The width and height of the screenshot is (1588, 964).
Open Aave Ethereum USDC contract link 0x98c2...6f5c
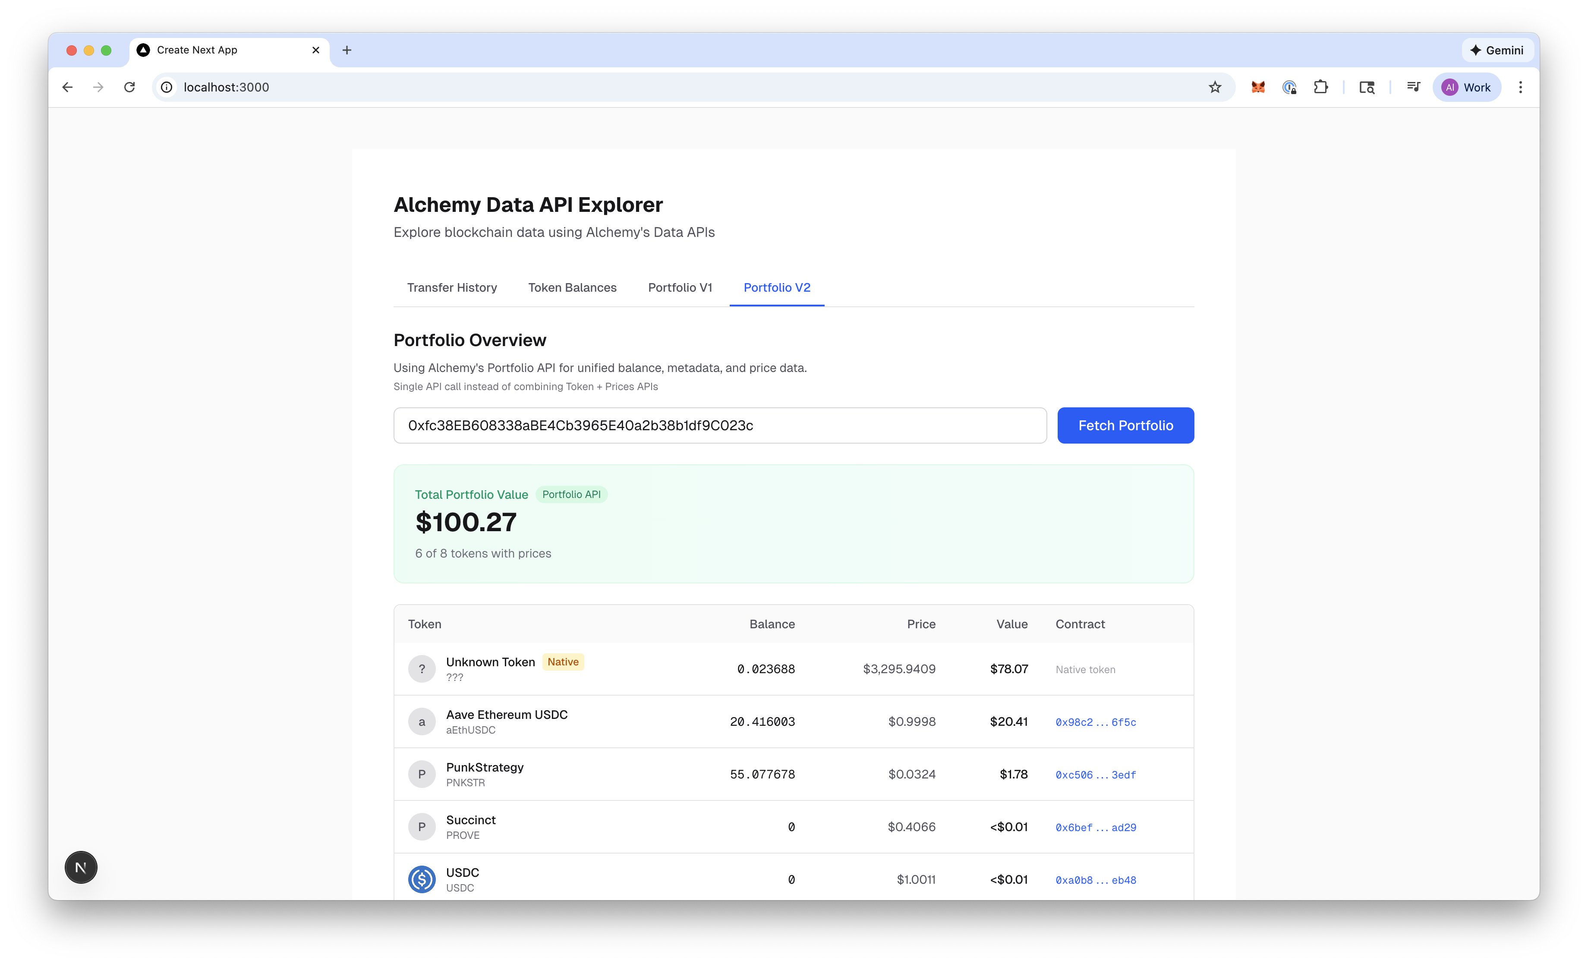coord(1096,722)
